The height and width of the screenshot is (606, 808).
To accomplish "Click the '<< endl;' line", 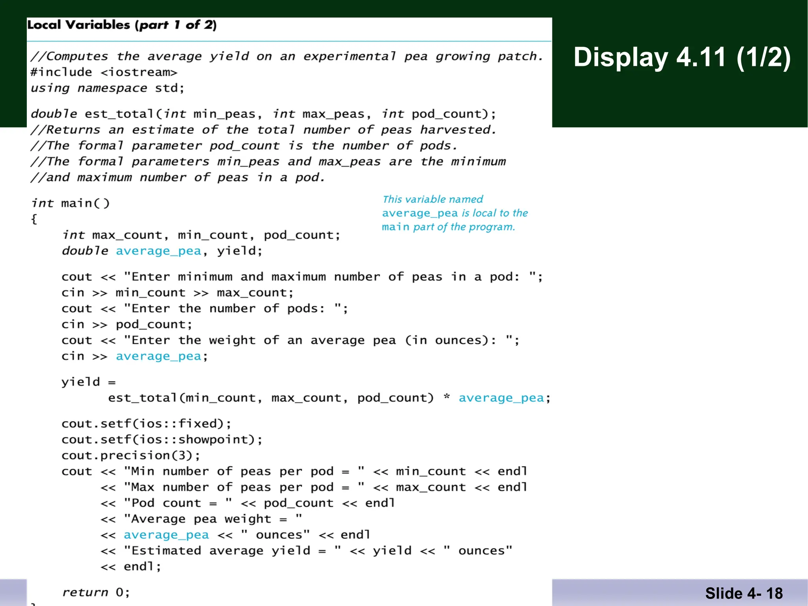I will click(x=131, y=567).
